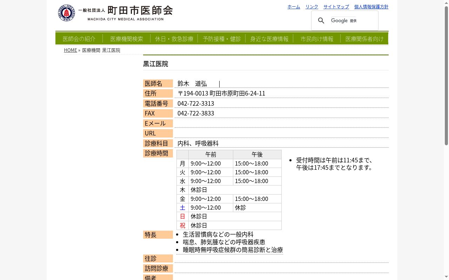Click the 木 row 休診日 cell
This screenshot has height=280, width=449.
(235, 190)
